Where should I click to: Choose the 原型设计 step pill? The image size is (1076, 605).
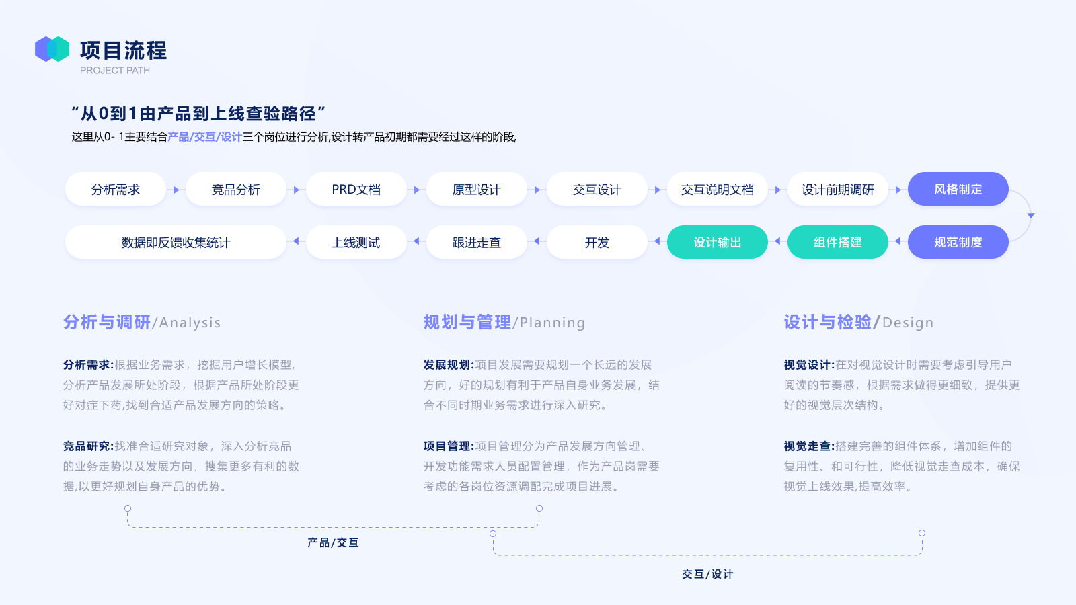(477, 189)
